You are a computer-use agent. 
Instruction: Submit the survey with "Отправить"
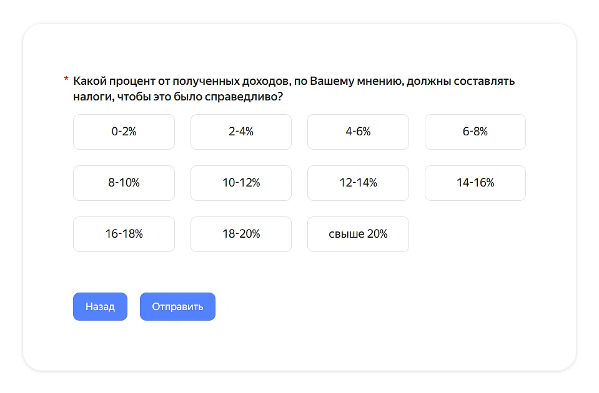click(x=177, y=307)
